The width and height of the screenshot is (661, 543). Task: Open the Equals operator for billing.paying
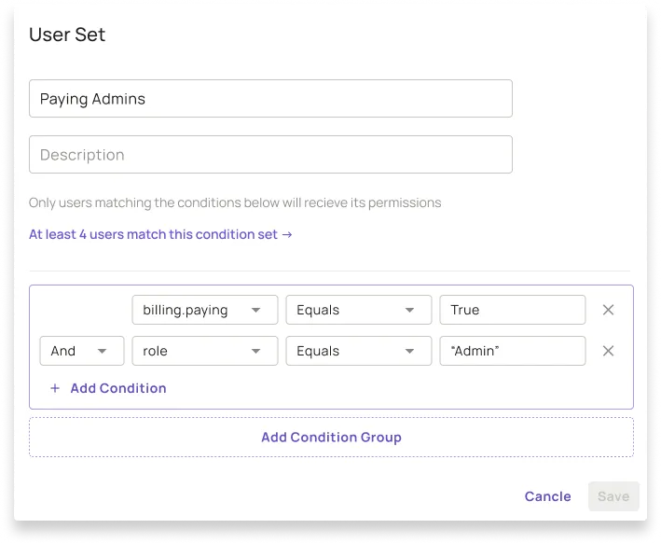[358, 310]
